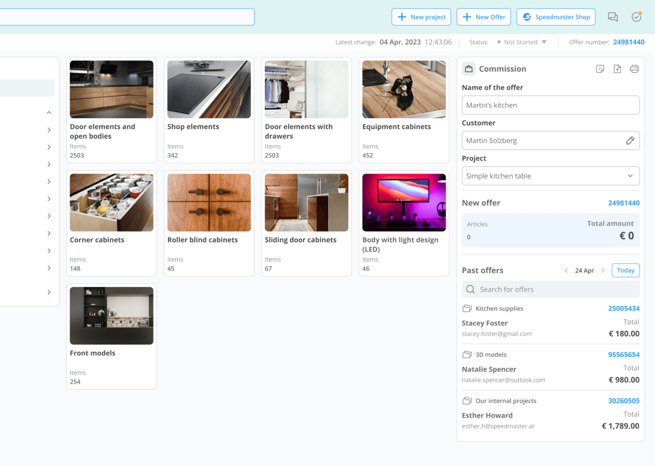
Task: Click New project button
Action: [421, 17]
